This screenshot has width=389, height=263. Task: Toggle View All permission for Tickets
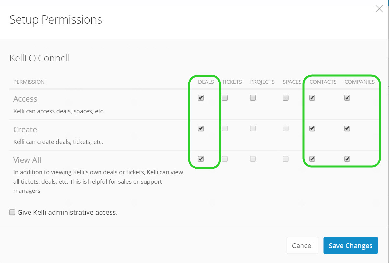[x=225, y=159]
